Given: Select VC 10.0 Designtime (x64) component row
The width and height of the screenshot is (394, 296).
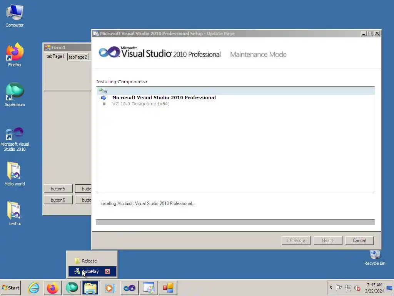Looking at the screenshot, I should [235, 104].
